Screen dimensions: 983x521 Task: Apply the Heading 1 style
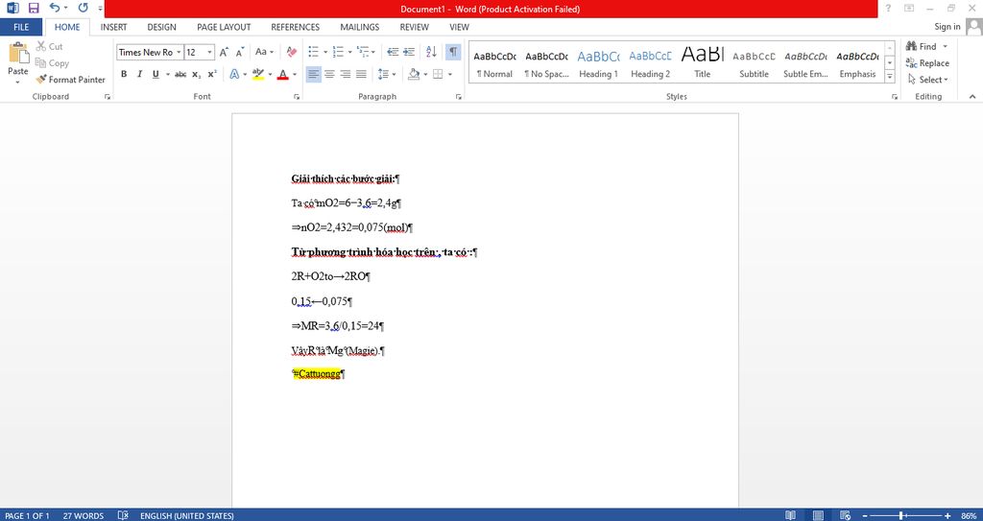point(598,63)
